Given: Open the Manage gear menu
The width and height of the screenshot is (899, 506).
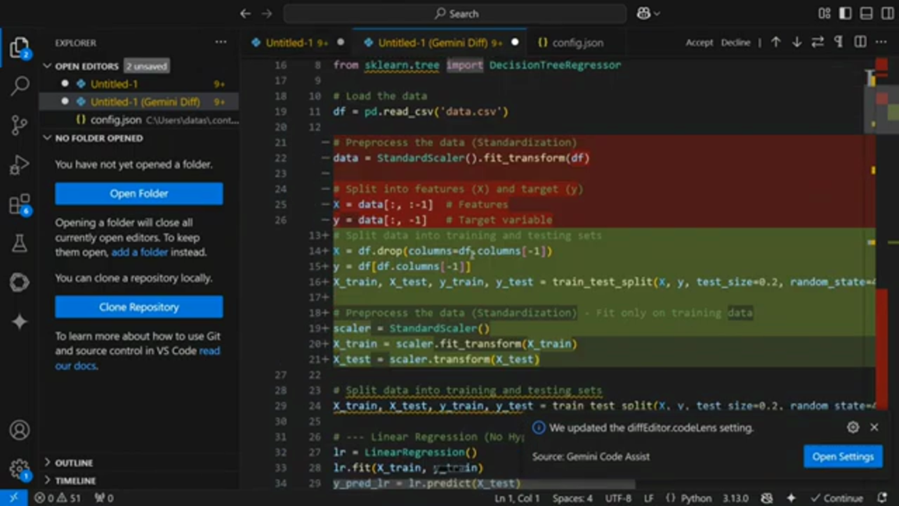Looking at the screenshot, I should click(x=20, y=469).
